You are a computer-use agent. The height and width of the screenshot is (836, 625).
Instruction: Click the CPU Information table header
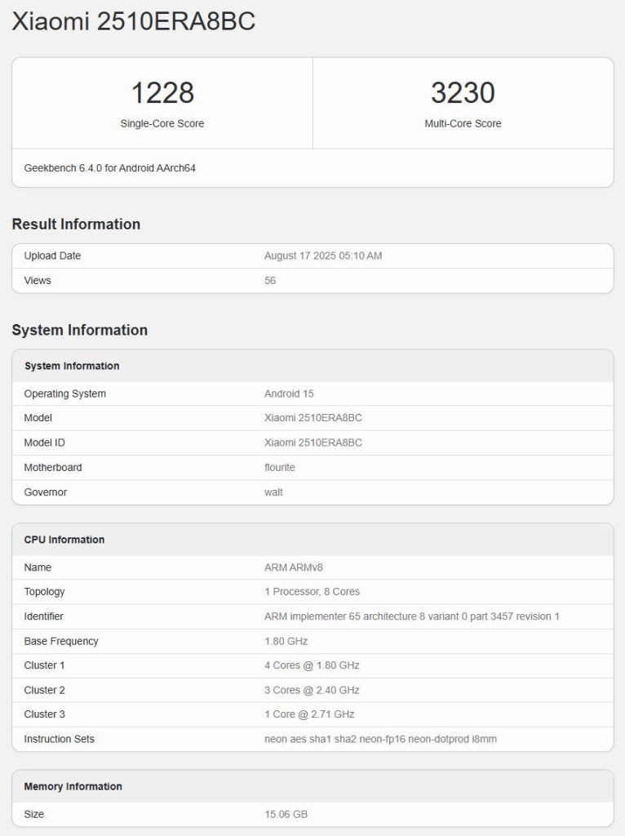pyautogui.click(x=64, y=540)
